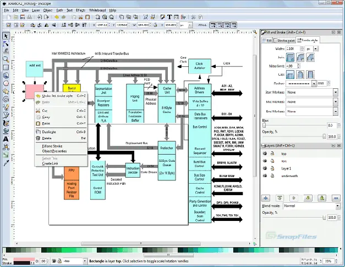Open the Start Markers dropdown

coord(312,92)
